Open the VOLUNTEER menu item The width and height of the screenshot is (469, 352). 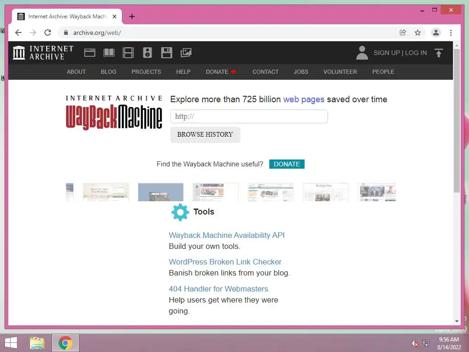(340, 72)
